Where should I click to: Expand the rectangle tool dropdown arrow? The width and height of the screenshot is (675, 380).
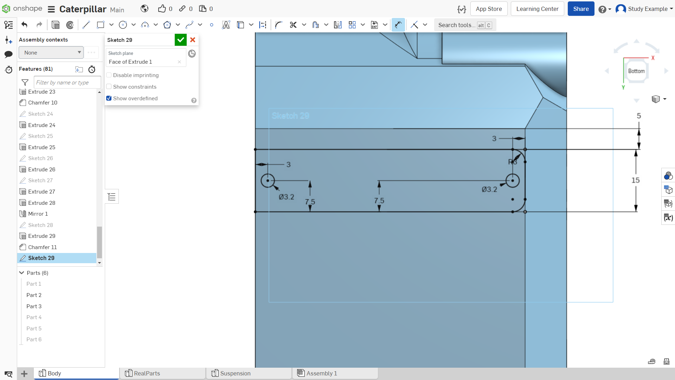click(x=111, y=25)
